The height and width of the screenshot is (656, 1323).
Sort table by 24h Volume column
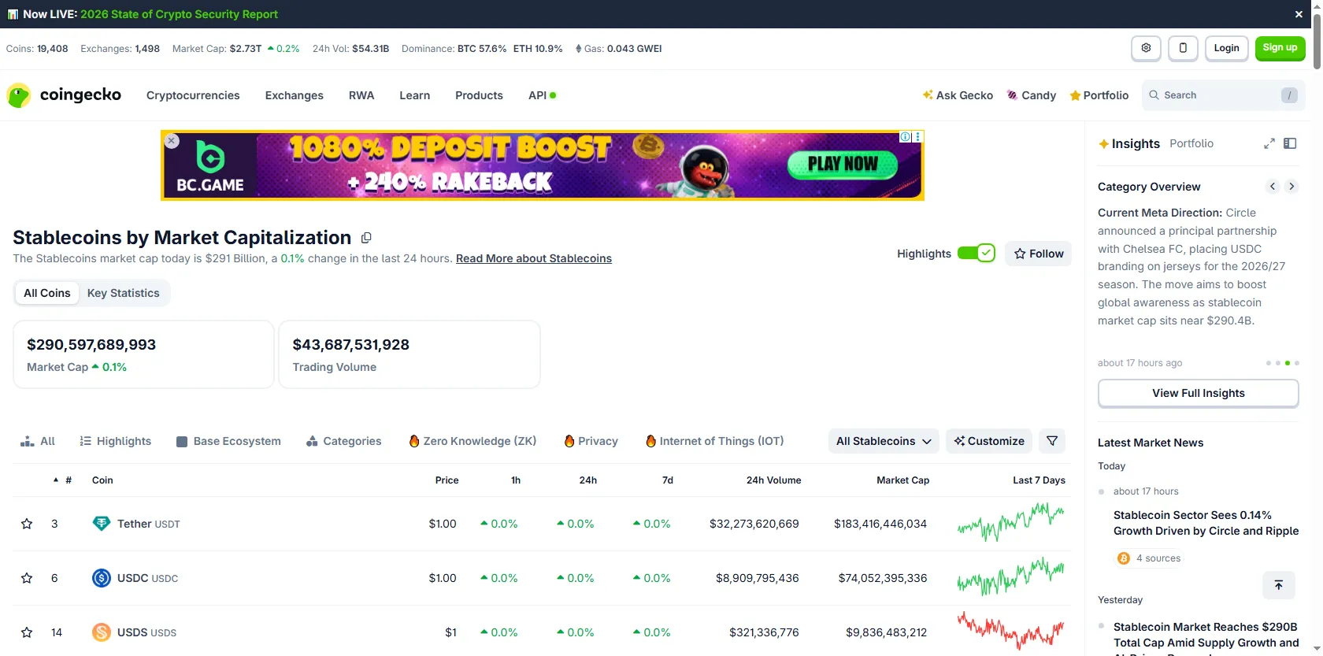click(773, 480)
